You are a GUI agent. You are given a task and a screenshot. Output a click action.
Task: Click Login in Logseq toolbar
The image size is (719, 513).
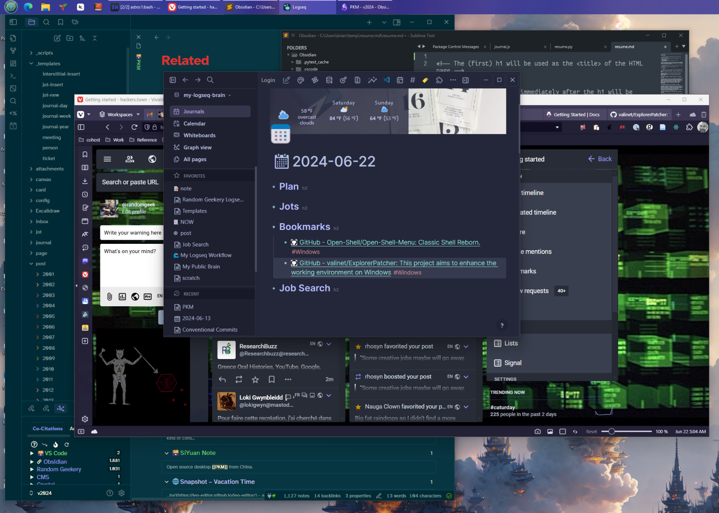pos(268,80)
